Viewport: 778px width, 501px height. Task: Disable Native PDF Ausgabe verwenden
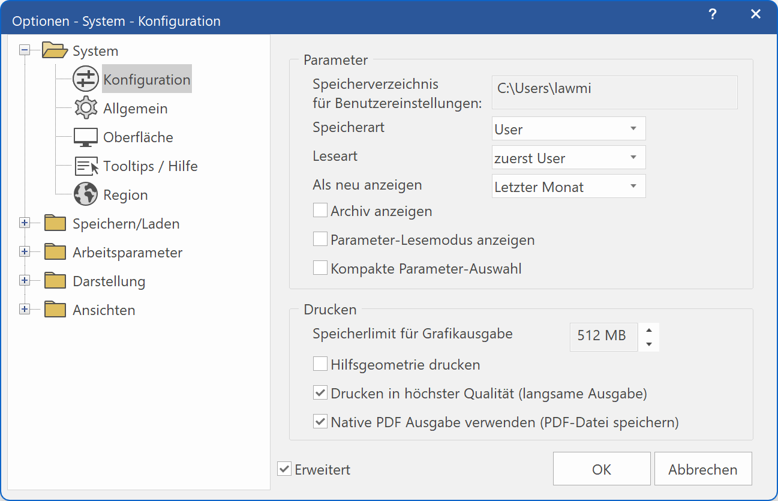[x=320, y=421]
